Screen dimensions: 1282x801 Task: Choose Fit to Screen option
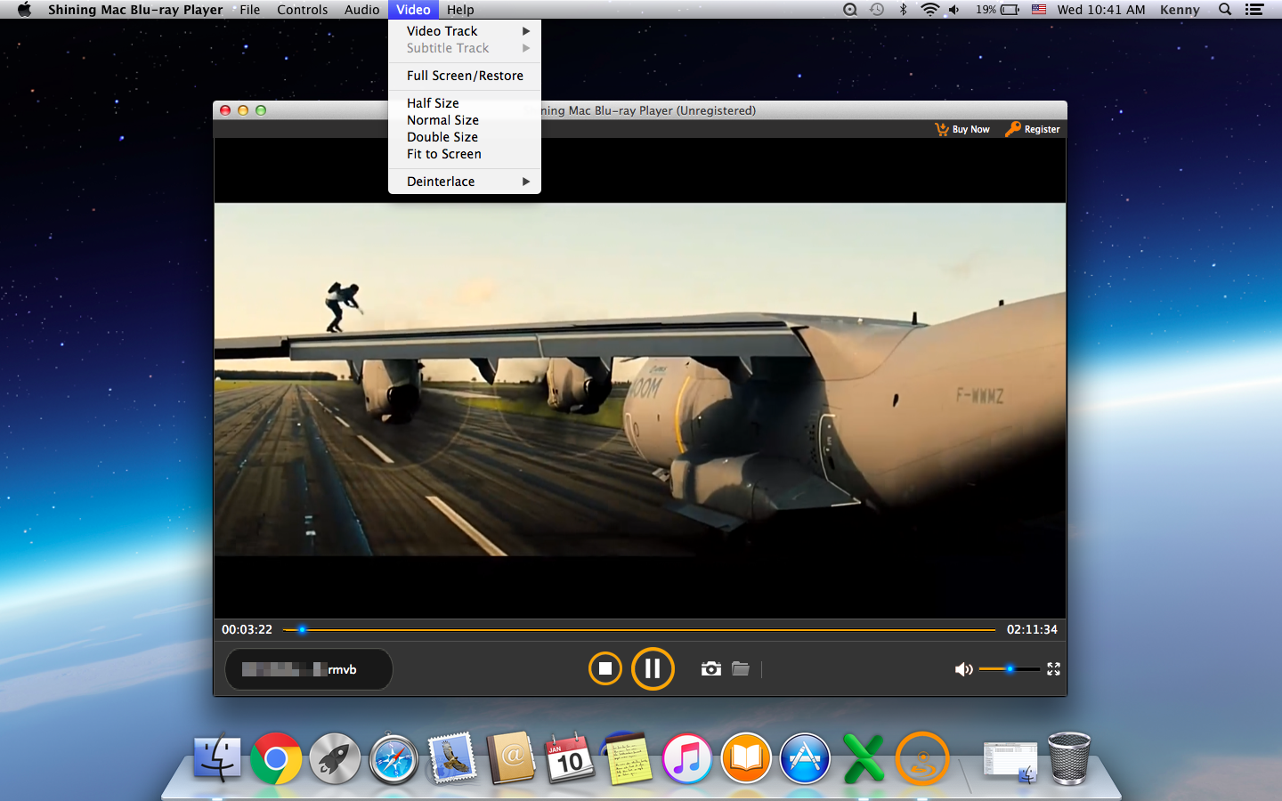click(x=465, y=154)
